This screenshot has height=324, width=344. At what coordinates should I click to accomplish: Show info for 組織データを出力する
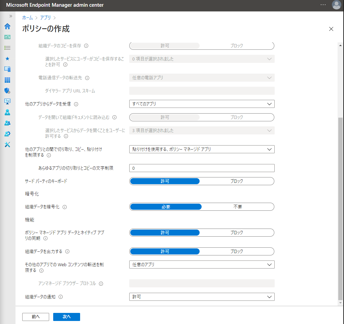point(67,251)
